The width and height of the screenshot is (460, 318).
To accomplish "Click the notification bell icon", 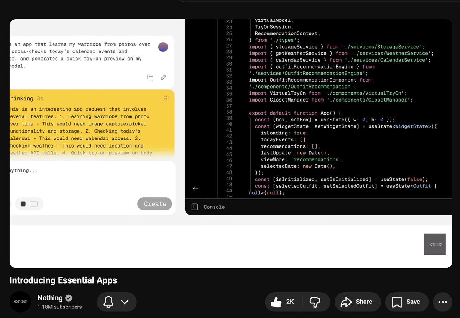I will [x=108, y=302].
